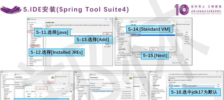The width and height of the screenshot is (224, 100).
Task: Expand Plug-in Development in step 5-11 Preferences
Action: [x=28, y=60]
